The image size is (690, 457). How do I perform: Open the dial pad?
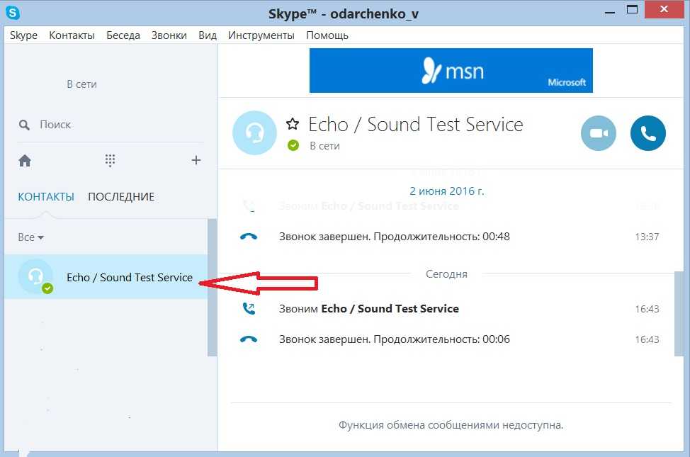click(110, 161)
